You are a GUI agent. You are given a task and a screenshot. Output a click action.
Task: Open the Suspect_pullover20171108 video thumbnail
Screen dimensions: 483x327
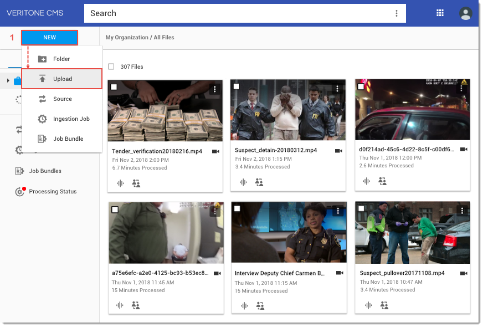[x=413, y=233]
